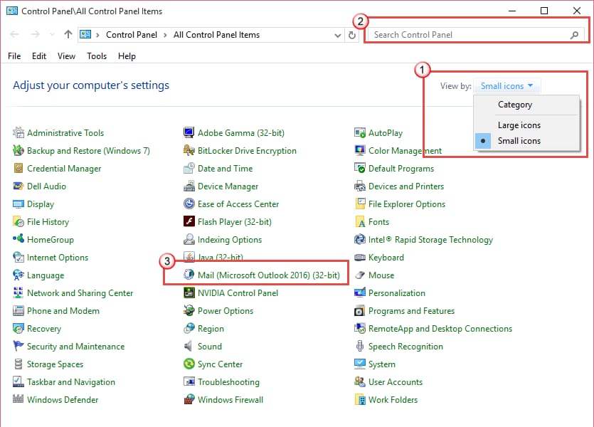Click the BitLocker Drive Encryption icon
The height and width of the screenshot is (427, 594).
(189, 151)
